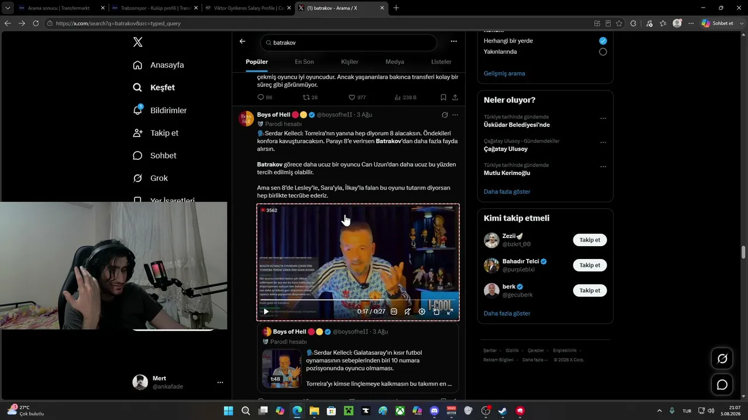Switch to the En Son tab
Image resolution: width=748 pixels, height=420 pixels.
pos(304,62)
